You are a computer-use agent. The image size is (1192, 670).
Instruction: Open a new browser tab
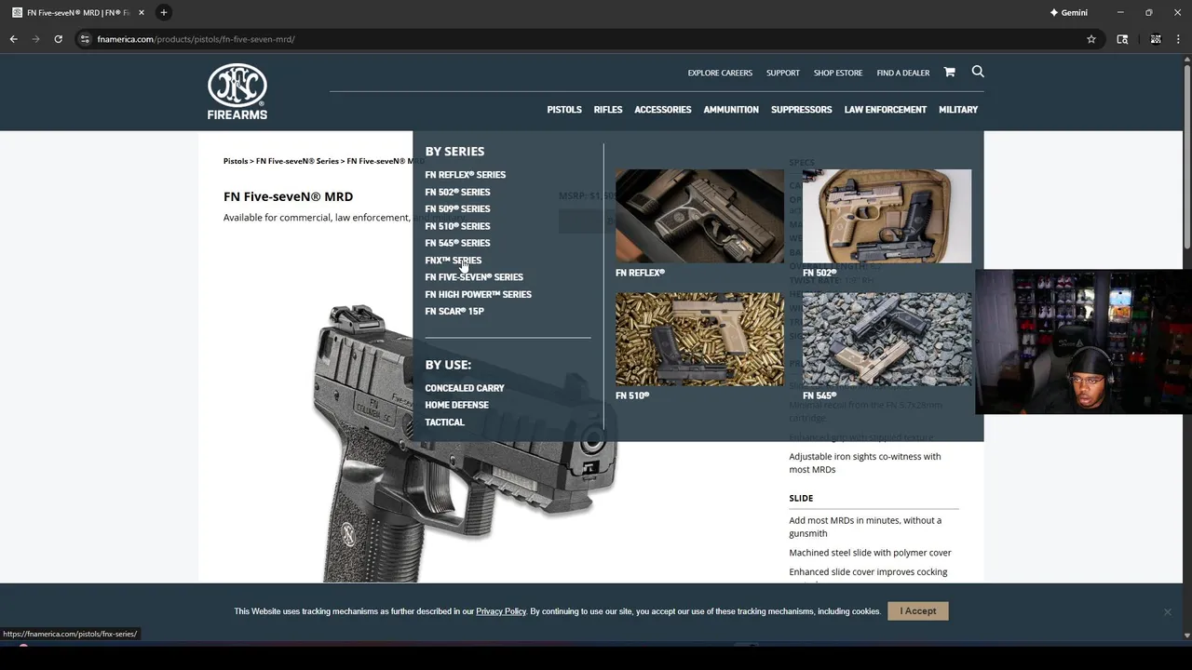coord(163,12)
